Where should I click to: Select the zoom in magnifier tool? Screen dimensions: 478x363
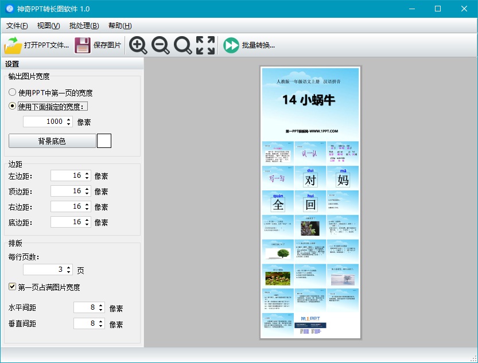[138, 46]
